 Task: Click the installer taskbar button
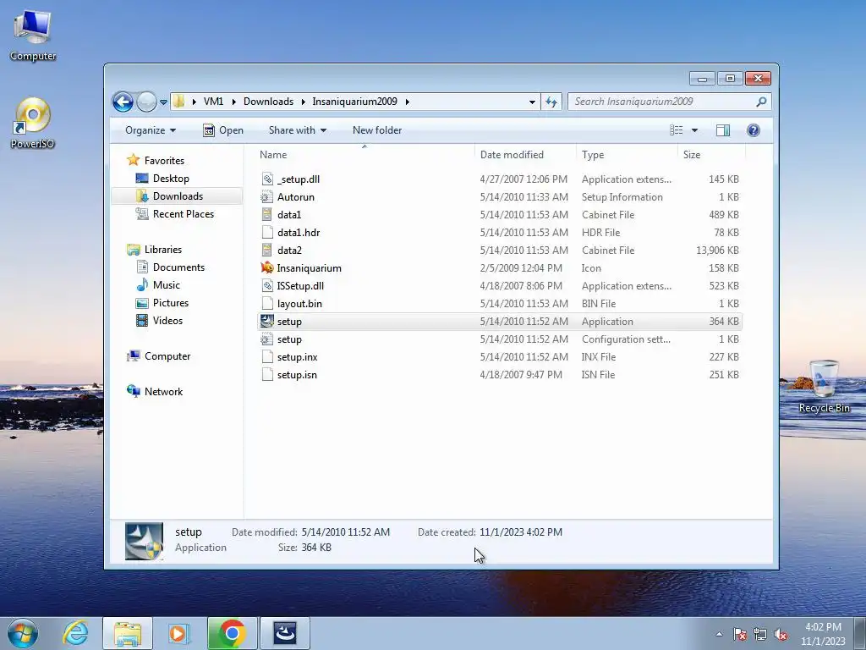[285, 633]
